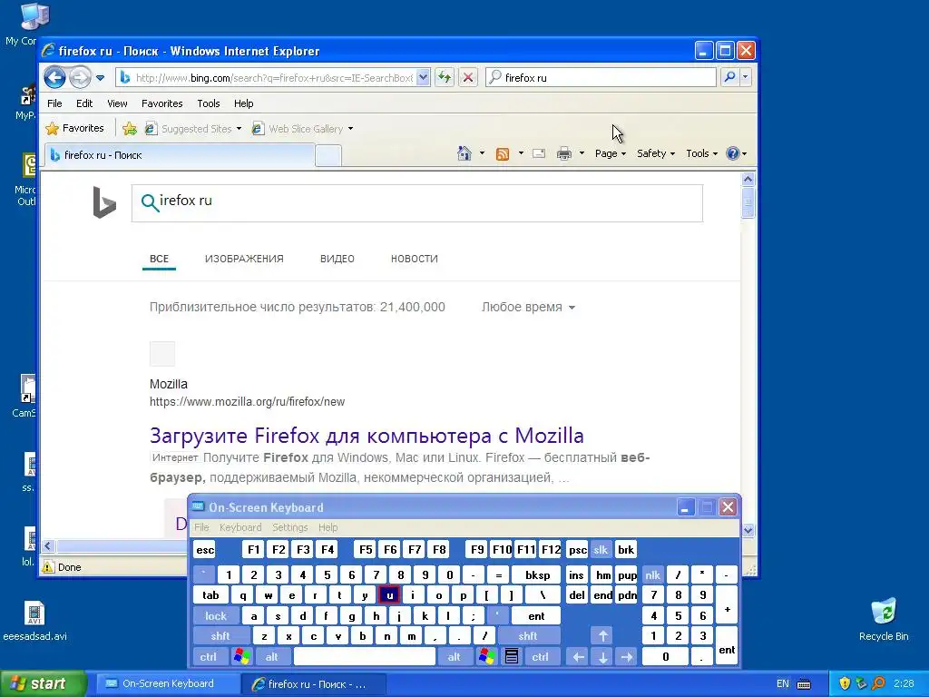The width and height of the screenshot is (929, 697).
Task: Click the Print icon in command bar
Action: (564, 153)
